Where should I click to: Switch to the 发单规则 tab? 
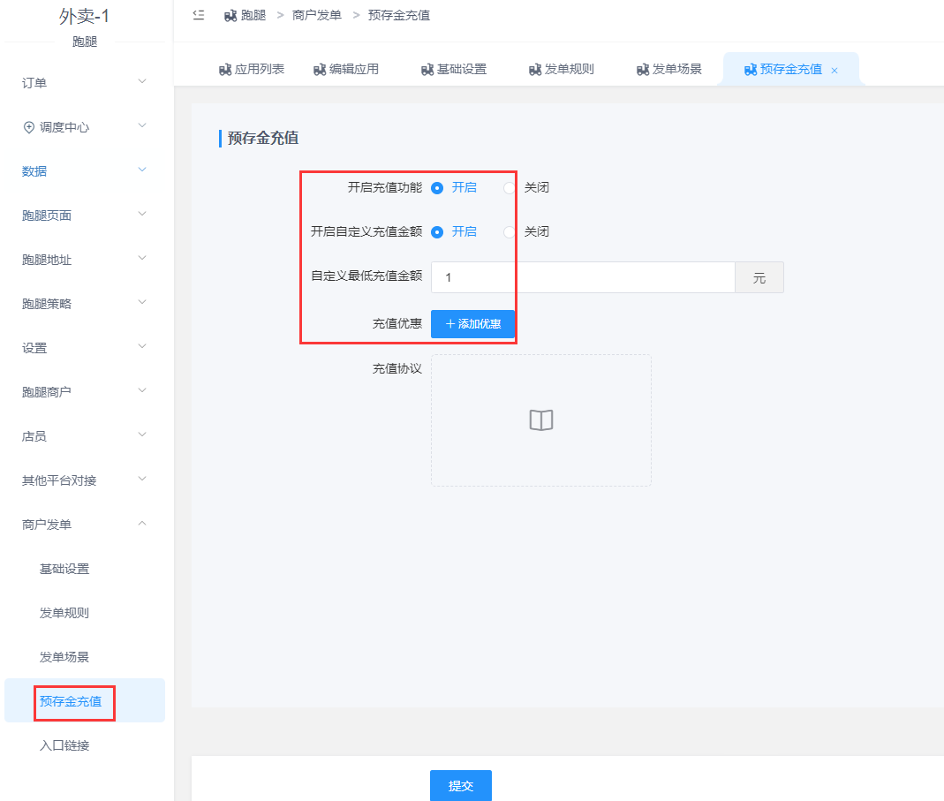click(562, 69)
